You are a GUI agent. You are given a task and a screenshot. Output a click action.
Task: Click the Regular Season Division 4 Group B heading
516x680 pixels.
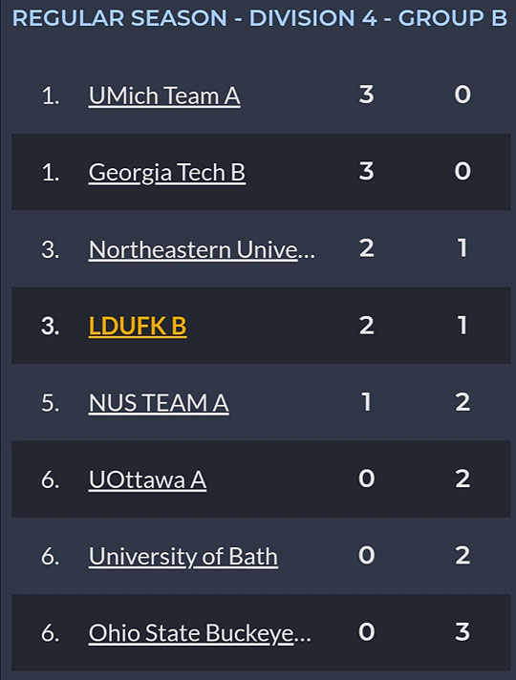[x=260, y=18]
